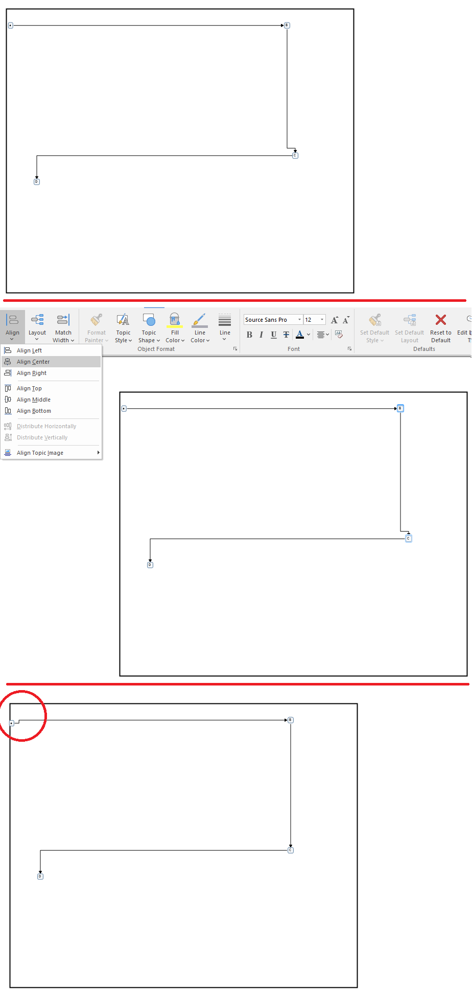Click the Layout button
472x996 pixels.
click(x=37, y=326)
